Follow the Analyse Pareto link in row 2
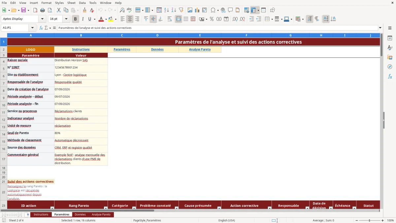Image resolution: width=396 pixels, height=223 pixels. [200, 50]
